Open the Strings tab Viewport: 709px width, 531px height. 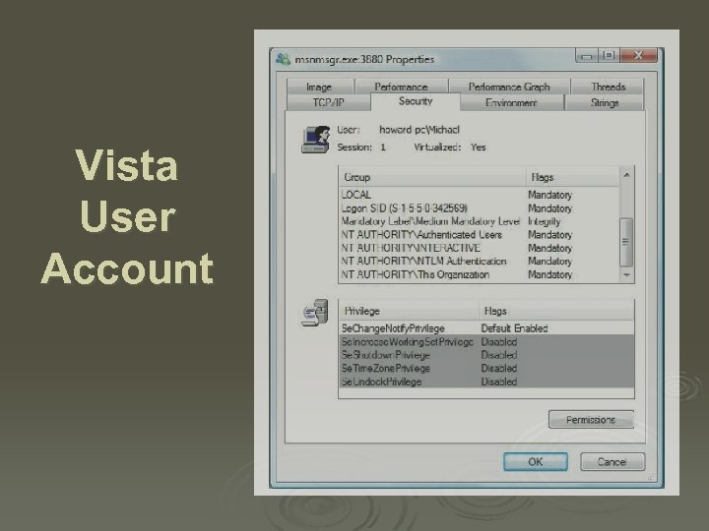pos(605,102)
